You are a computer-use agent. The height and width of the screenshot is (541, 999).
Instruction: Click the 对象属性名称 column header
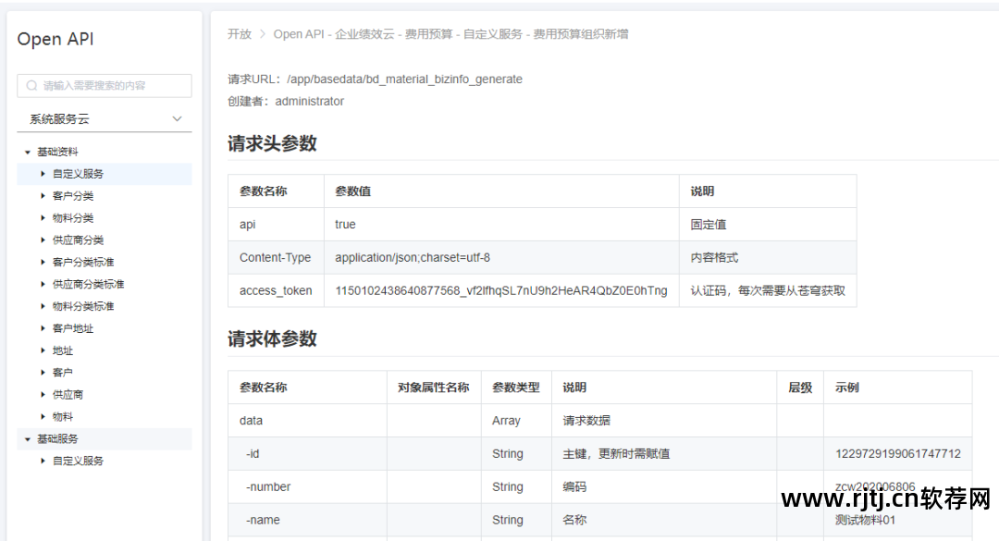coord(433,387)
